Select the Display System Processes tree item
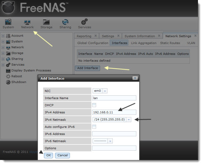203x165 pixels. (31, 71)
